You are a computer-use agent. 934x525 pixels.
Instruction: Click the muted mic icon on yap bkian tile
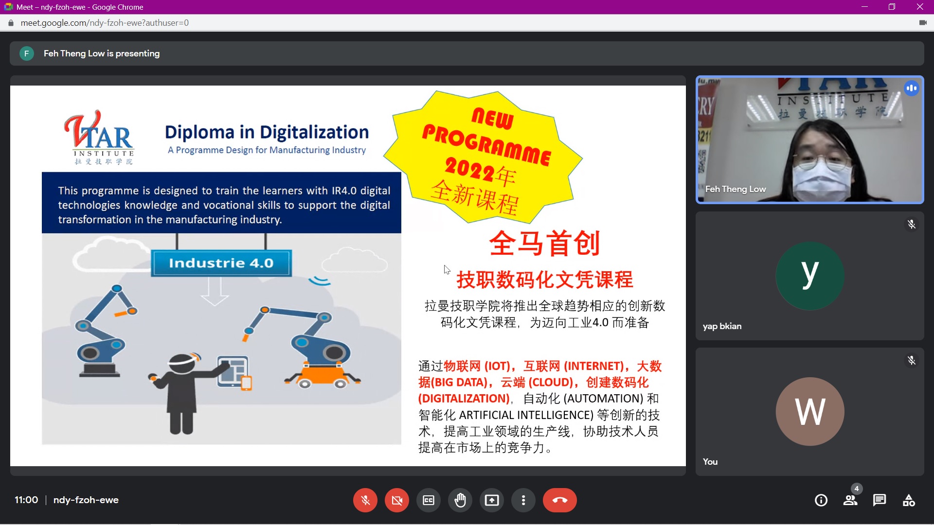[912, 224]
